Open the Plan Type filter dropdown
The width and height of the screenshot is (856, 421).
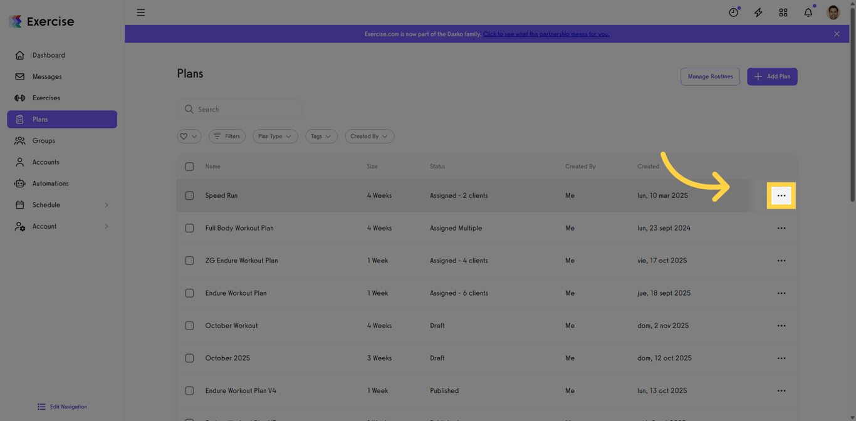(x=274, y=136)
